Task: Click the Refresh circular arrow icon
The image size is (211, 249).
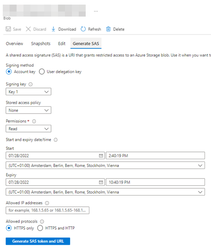Action: 83,29
